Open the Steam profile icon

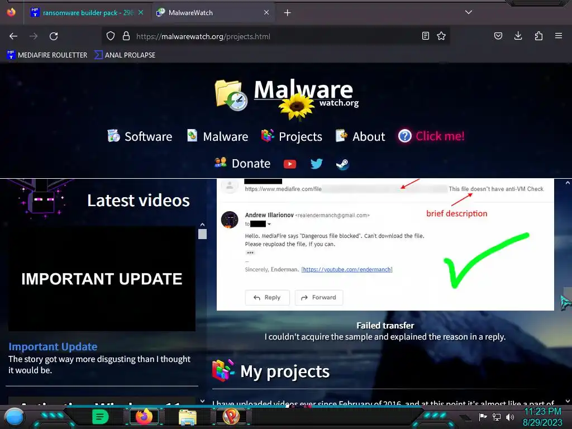click(x=342, y=165)
